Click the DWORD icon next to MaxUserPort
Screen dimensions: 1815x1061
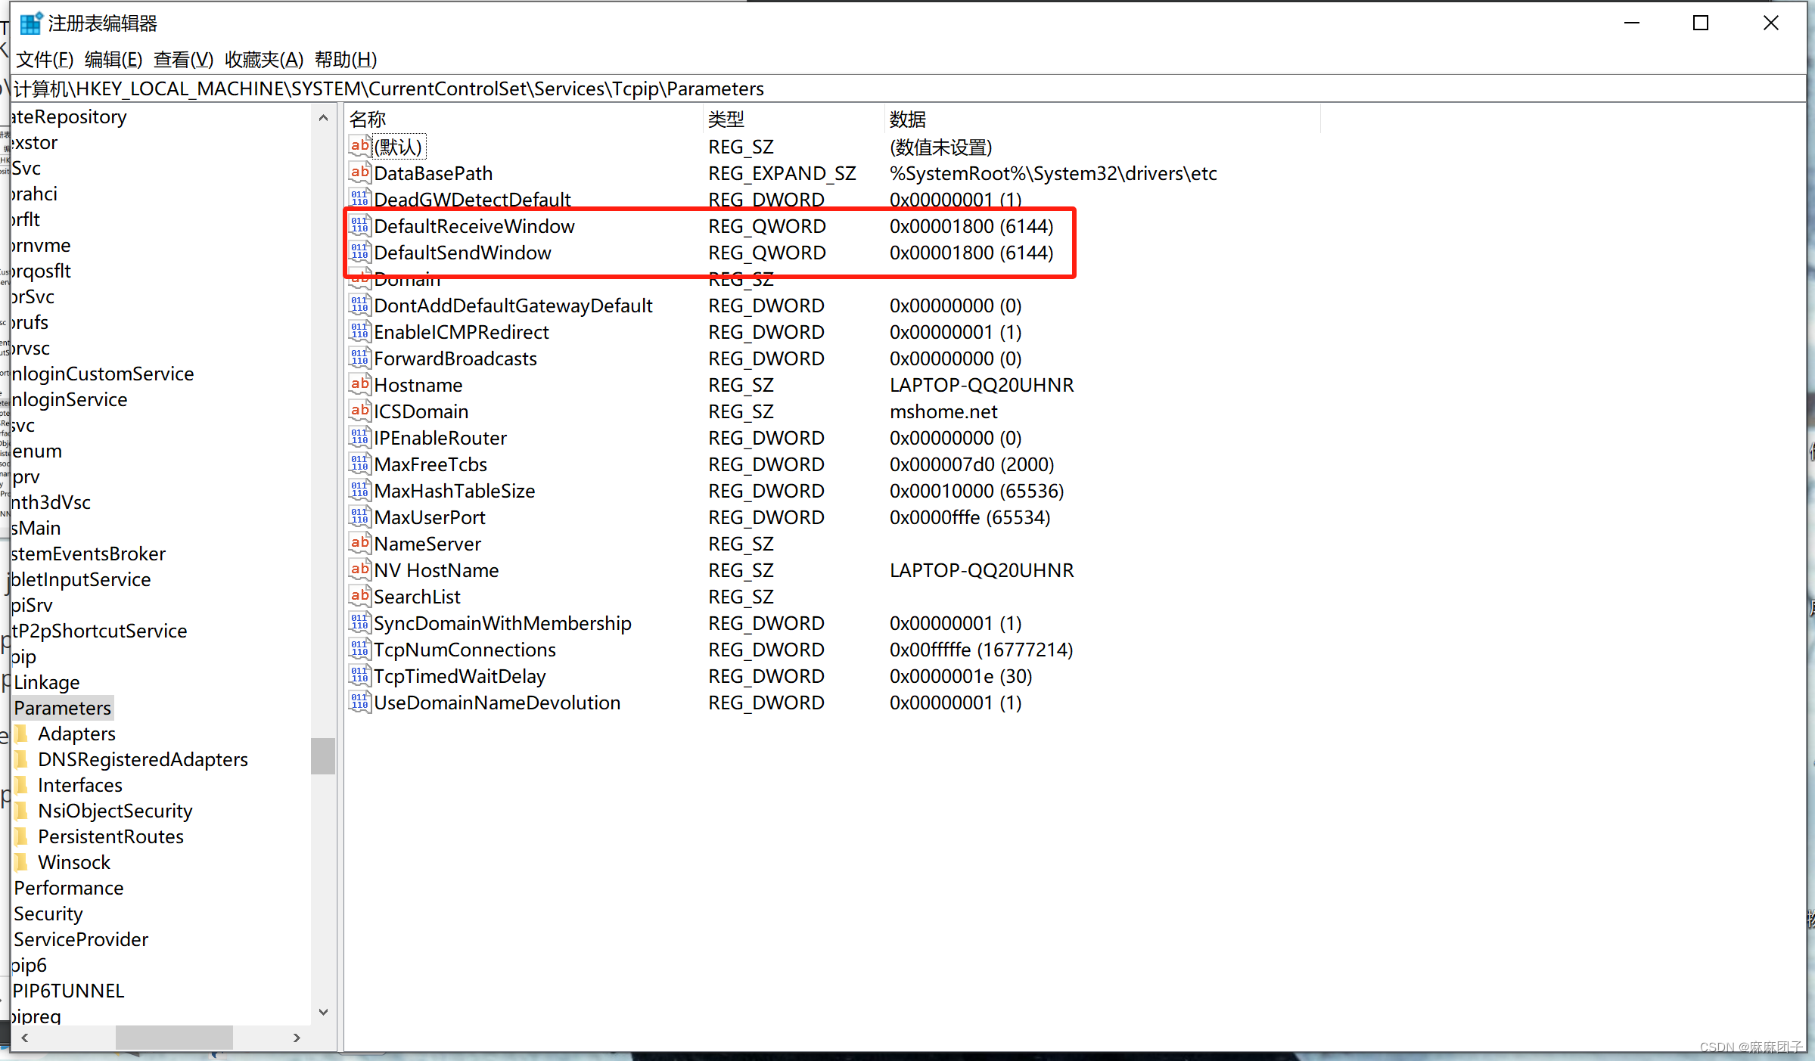[359, 517]
